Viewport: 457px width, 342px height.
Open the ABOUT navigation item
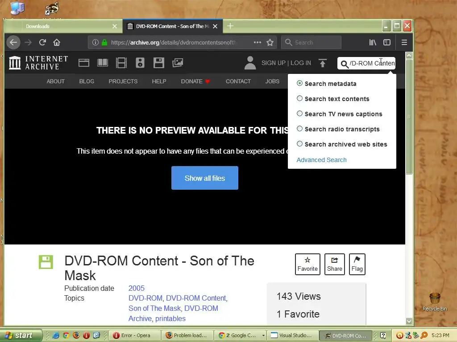coord(56,81)
